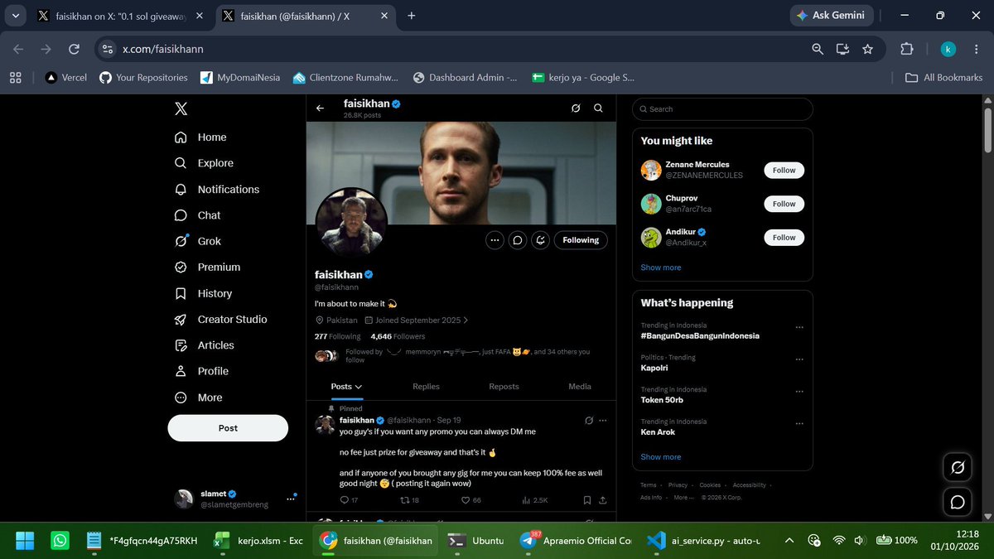This screenshot has width=994, height=559.
Task: Open Grok profile summary icon beside header search
Action: pyautogui.click(x=576, y=108)
